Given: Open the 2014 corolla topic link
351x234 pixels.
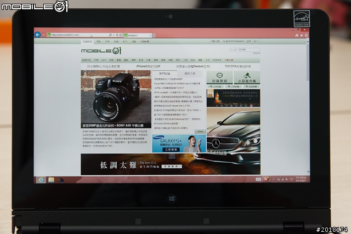Looking at the screenshot, I should pos(175,92).
